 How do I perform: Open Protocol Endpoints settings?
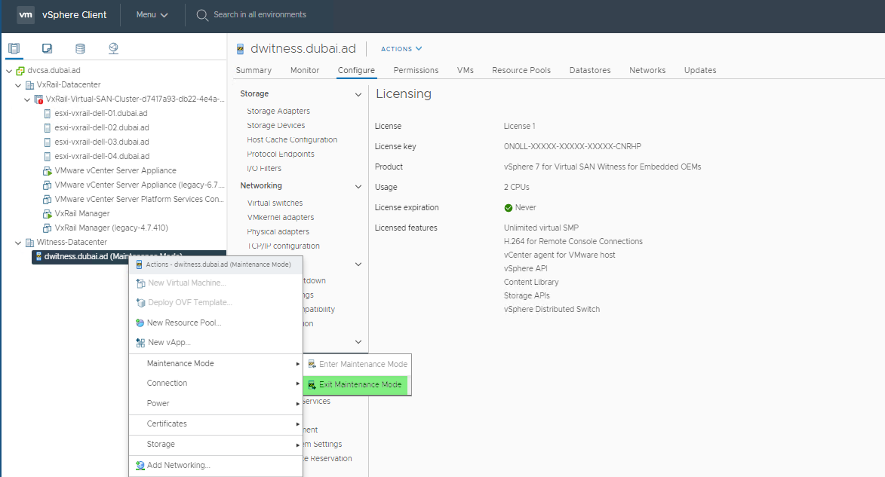coord(281,154)
